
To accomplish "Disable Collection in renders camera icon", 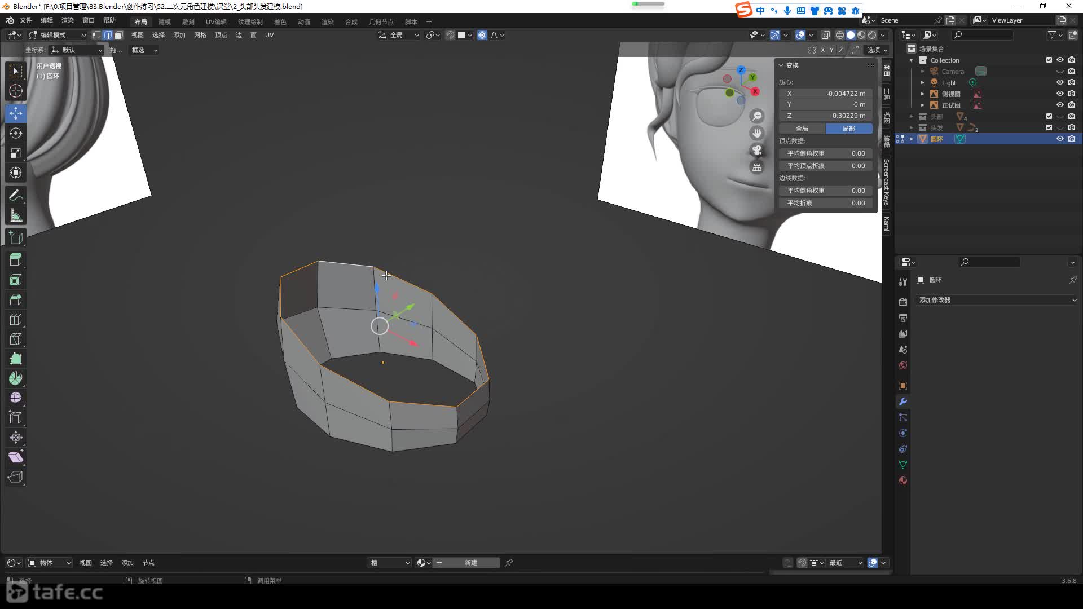I will pos(1072,60).
